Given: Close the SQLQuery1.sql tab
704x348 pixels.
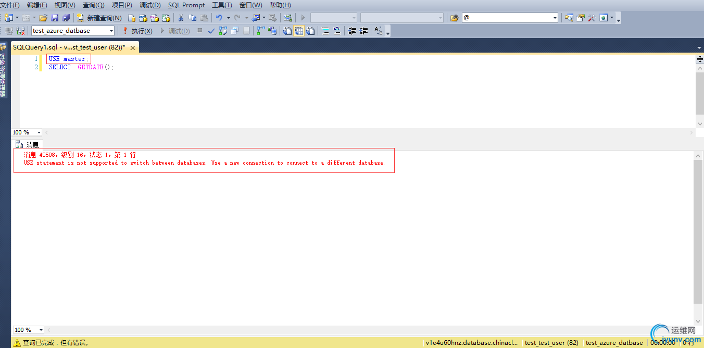Looking at the screenshot, I should [133, 47].
